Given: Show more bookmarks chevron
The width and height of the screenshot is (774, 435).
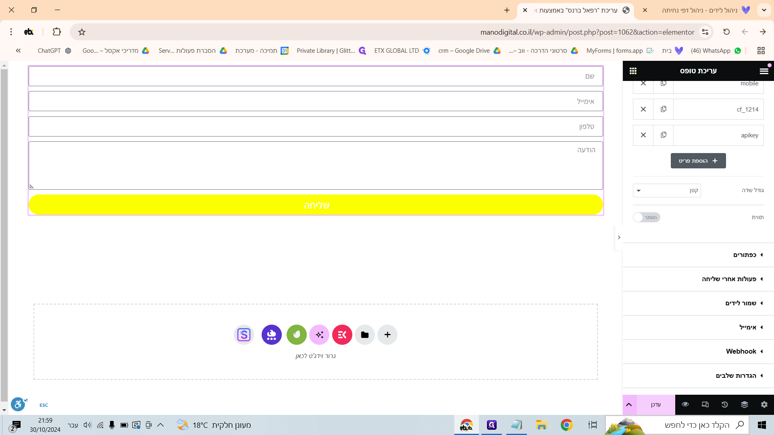Looking at the screenshot, I should coord(18,51).
